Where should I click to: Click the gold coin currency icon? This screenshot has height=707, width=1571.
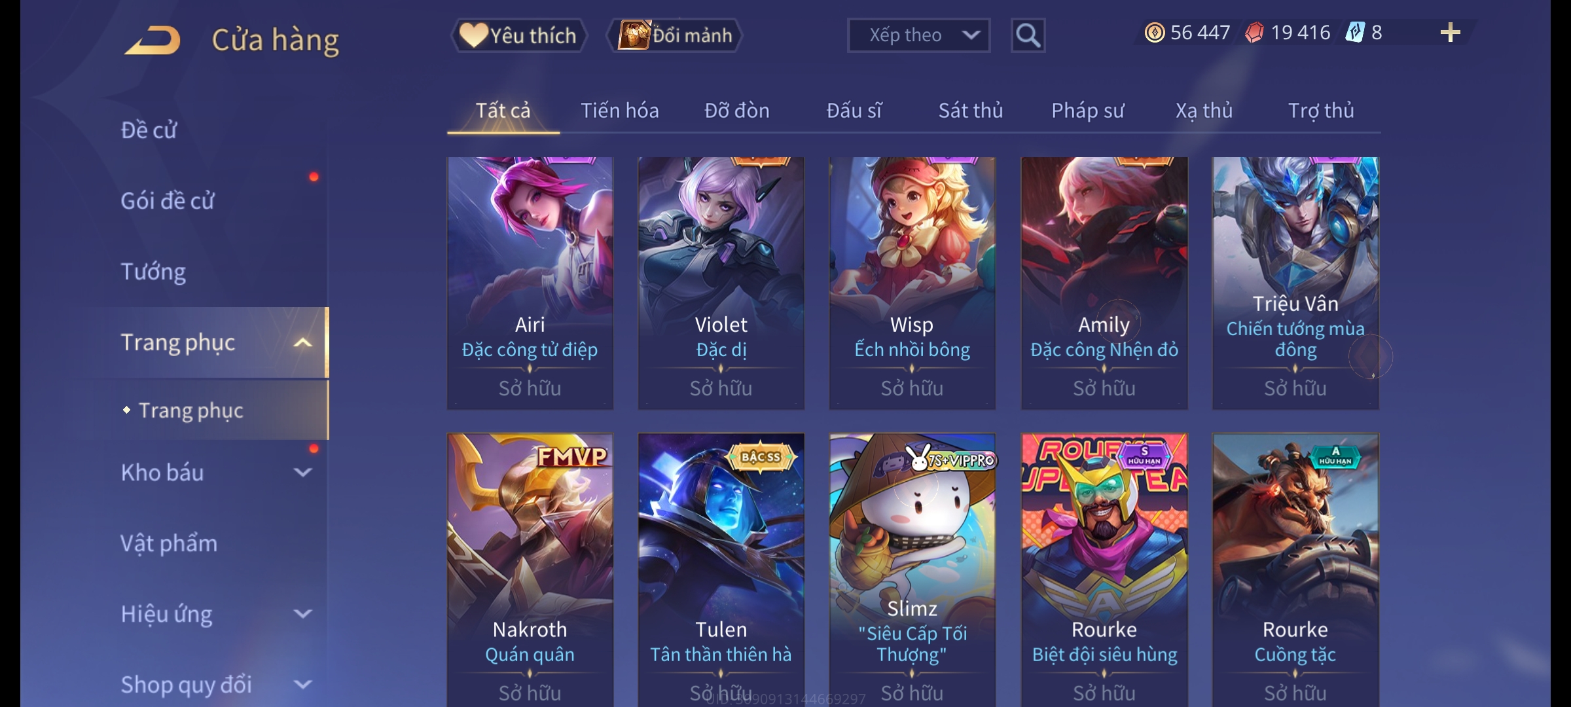pyautogui.click(x=1155, y=33)
